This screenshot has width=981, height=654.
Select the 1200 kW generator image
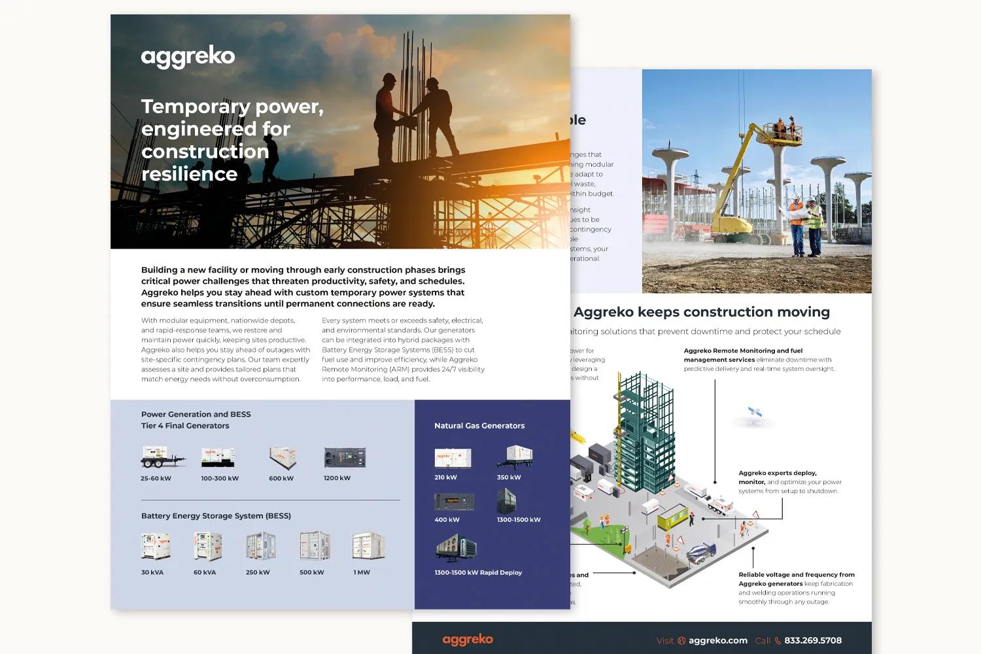click(x=345, y=457)
